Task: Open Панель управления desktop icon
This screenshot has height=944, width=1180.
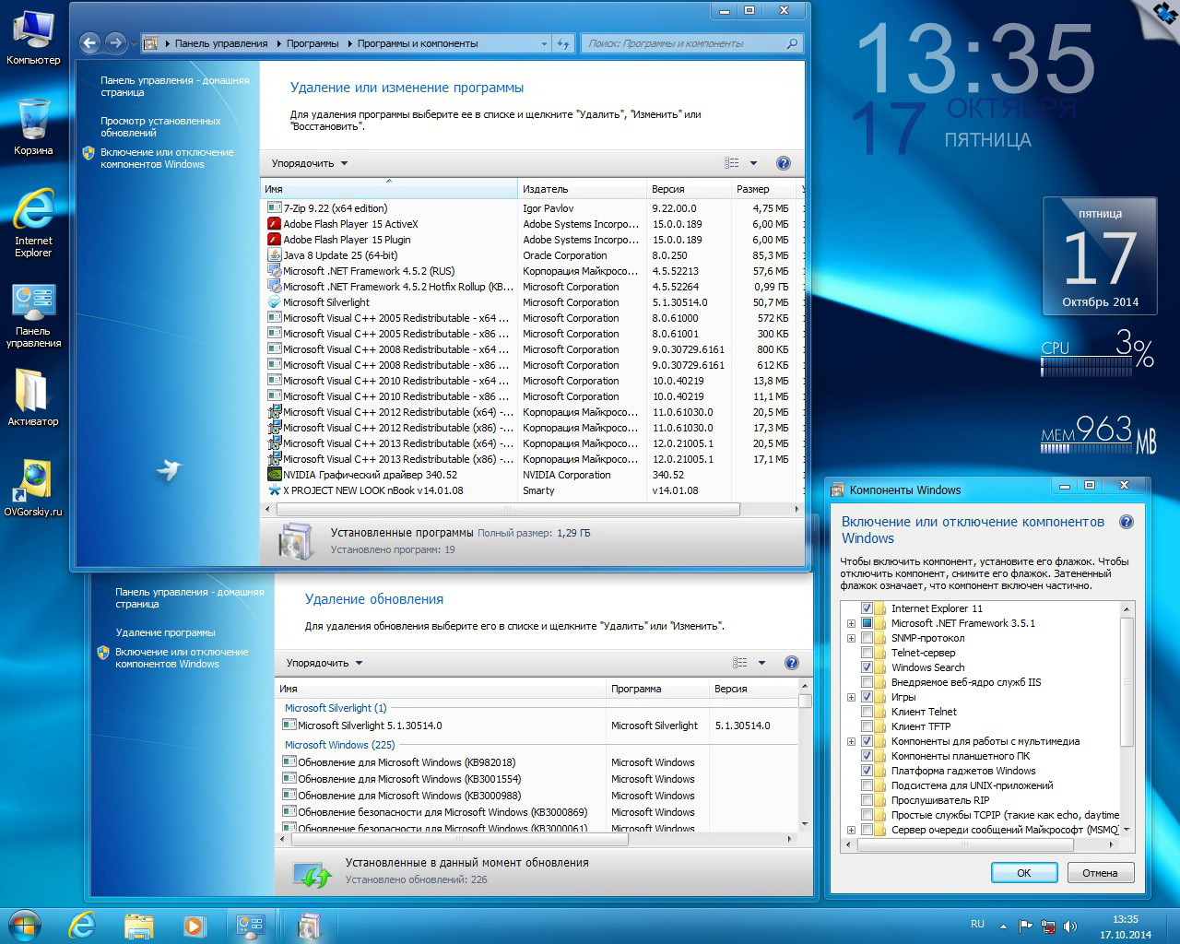Action: (33, 315)
